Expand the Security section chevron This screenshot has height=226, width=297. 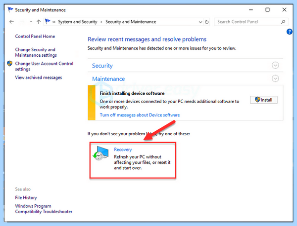tap(275, 65)
